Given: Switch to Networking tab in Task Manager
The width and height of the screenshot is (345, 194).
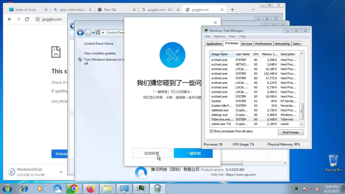Looking at the screenshot, I should coord(282,44).
